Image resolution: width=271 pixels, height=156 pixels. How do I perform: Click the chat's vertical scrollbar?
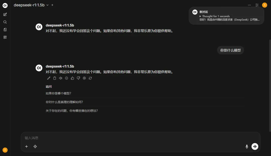pos(270,86)
